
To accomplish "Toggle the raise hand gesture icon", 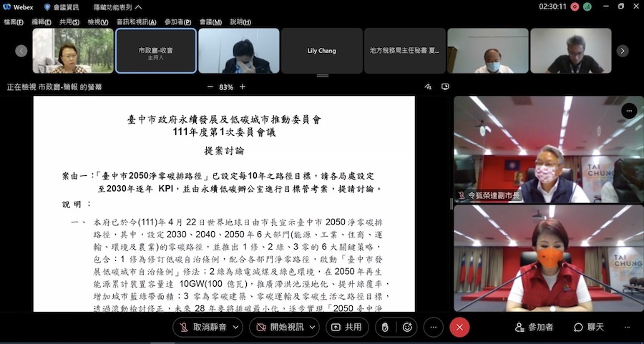I will pyautogui.click(x=385, y=327).
